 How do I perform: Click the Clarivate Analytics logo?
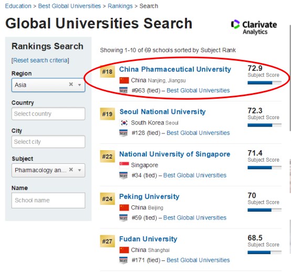point(254,27)
